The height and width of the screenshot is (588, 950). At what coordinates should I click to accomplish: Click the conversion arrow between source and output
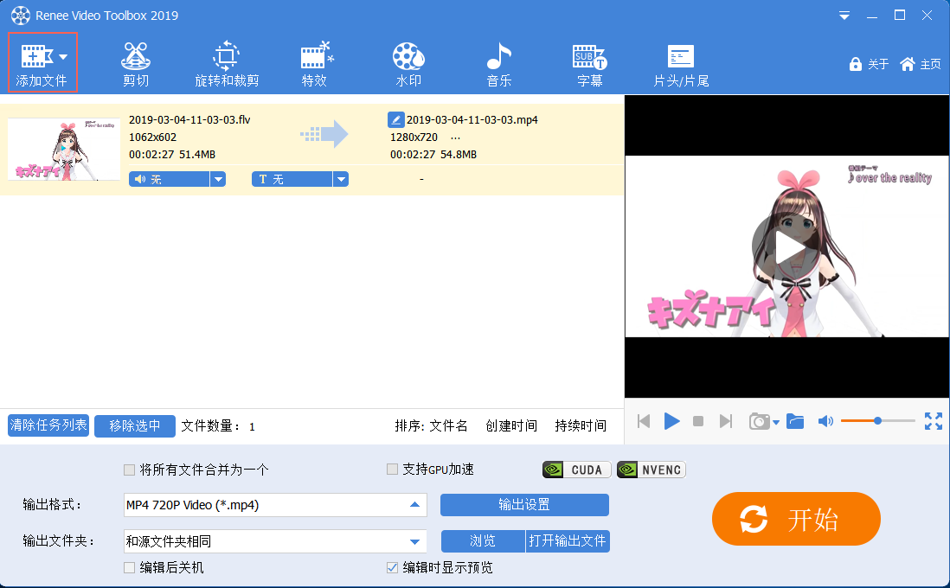point(324,134)
